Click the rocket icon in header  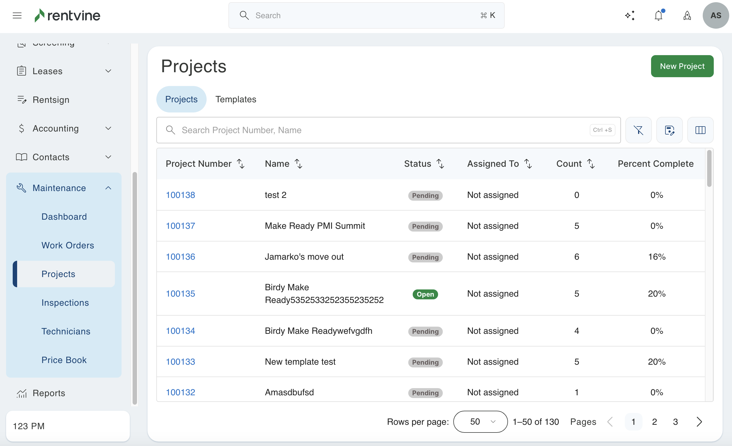pos(687,15)
